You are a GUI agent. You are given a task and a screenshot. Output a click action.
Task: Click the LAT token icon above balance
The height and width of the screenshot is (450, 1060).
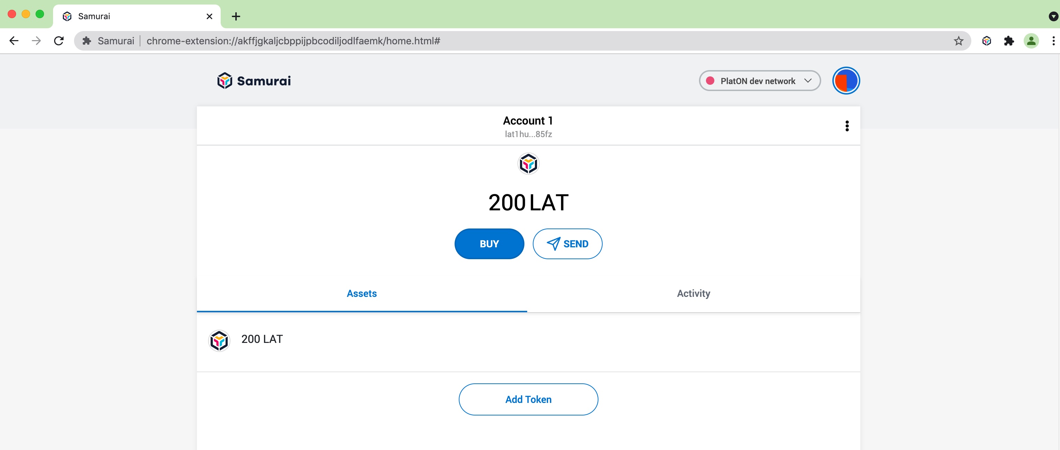point(528,164)
